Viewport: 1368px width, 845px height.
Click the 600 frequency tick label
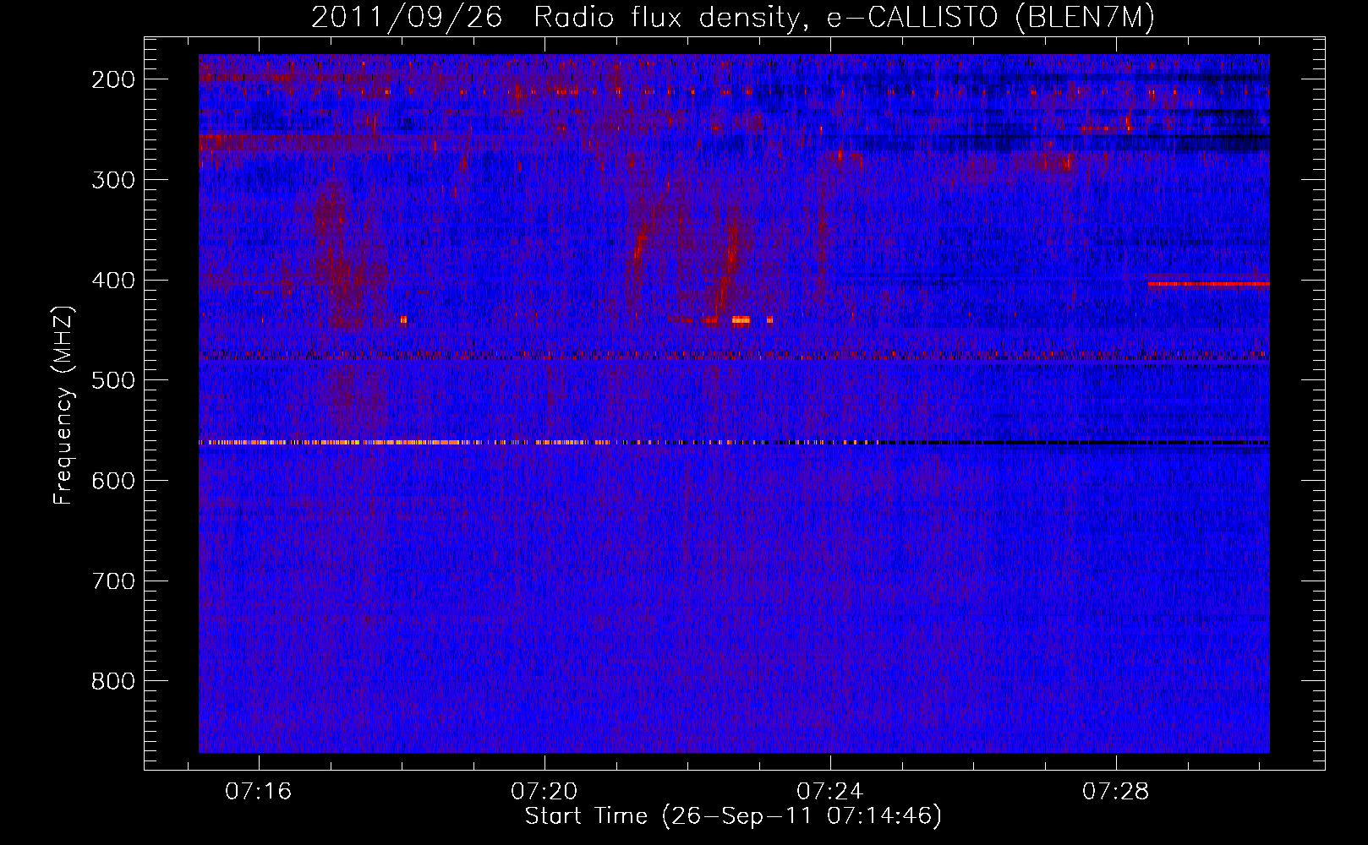pos(112,481)
